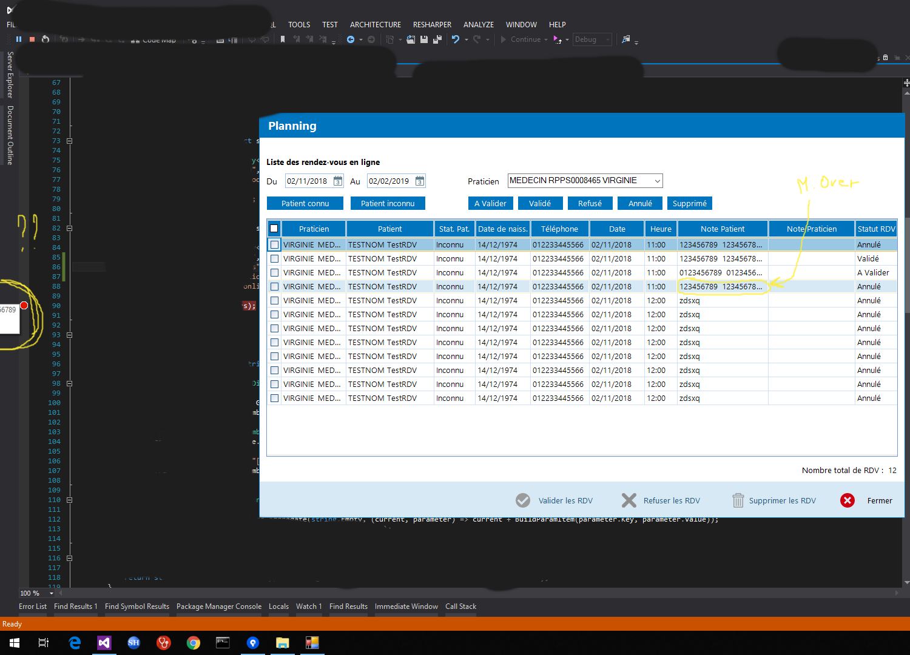Toggle the Patient connu filter
Image resolution: width=910 pixels, height=655 pixels.
305,203
